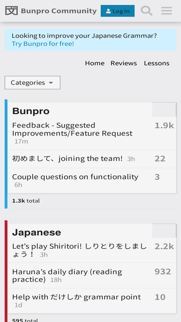The image size is (181, 322).
Task: Click the Bunpro Community title text
Action: [59, 11]
